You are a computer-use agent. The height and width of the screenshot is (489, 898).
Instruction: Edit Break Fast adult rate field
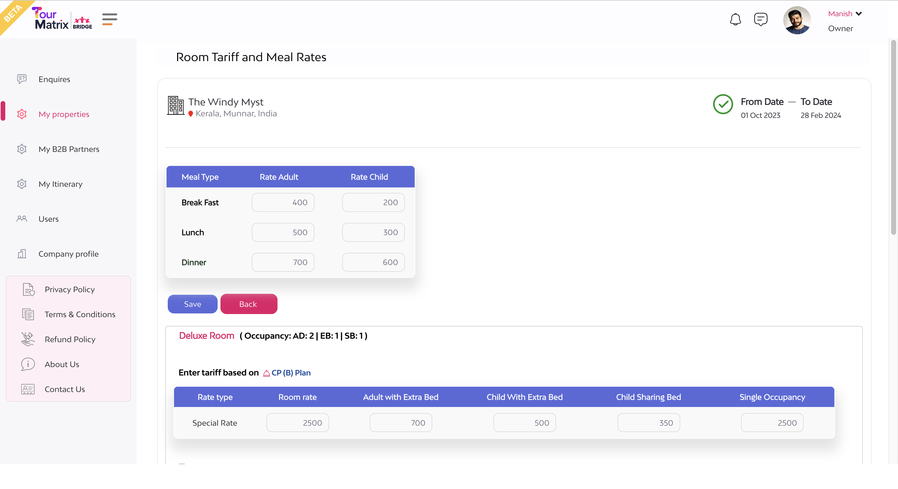click(283, 202)
